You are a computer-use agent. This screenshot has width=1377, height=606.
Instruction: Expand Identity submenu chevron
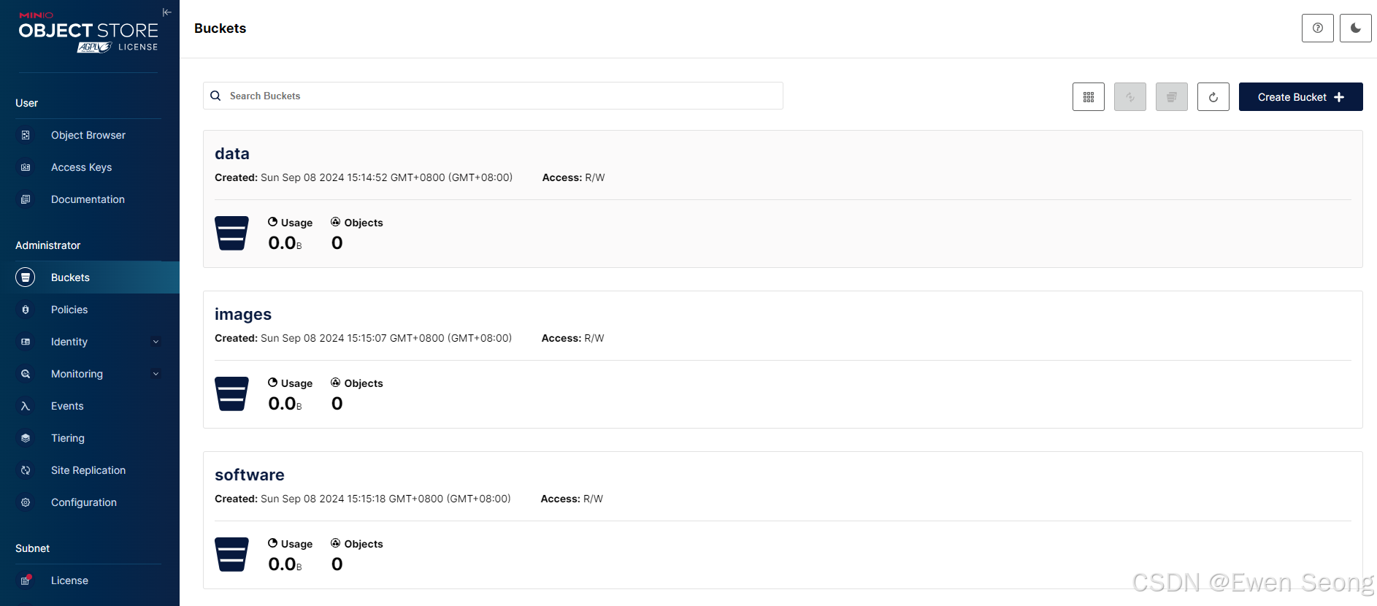(x=156, y=342)
